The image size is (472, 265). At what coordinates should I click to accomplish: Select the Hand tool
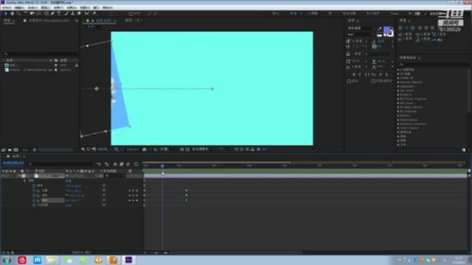(12, 14)
